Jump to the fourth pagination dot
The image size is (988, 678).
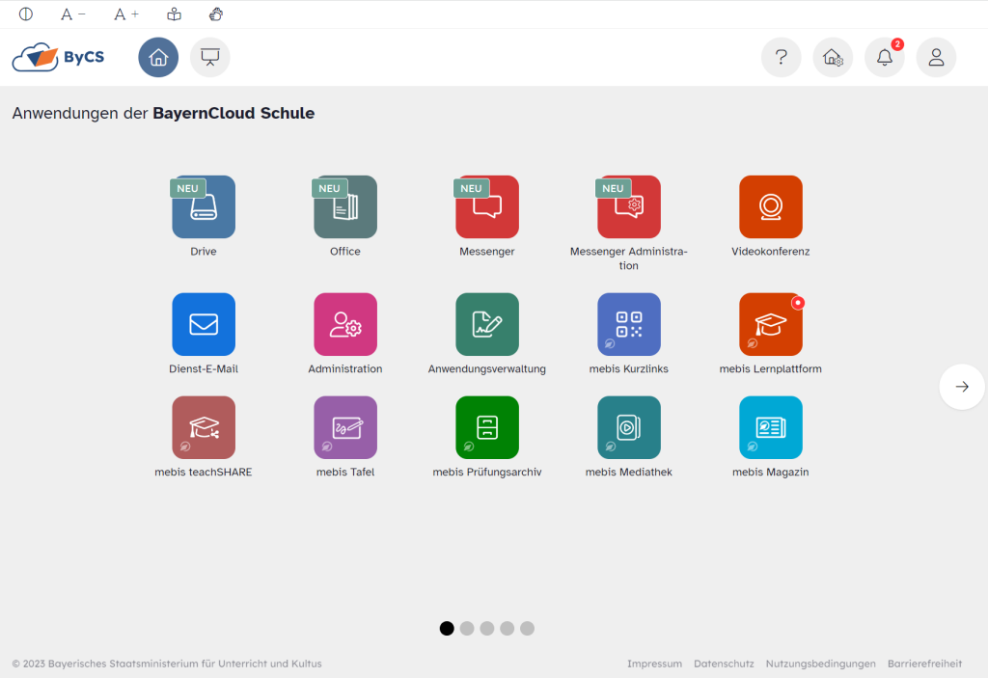pyautogui.click(x=508, y=628)
